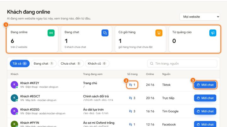Click the name Khách #EGCT
Viewport: 227px width, 127px height.
pos(30,96)
